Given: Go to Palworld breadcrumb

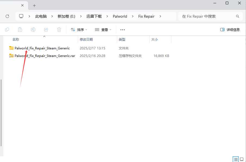Looking at the screenshot, I should (120, 16).
